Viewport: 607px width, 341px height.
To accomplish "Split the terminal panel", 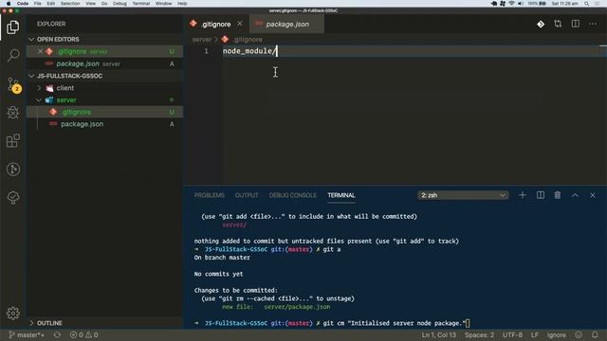I will (x=541, y=195).
